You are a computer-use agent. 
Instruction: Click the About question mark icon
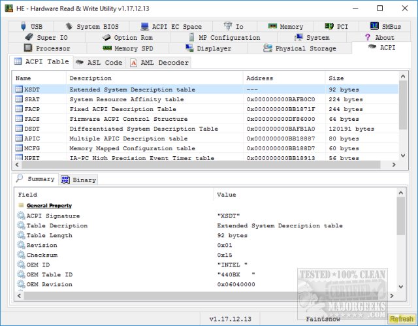click(x=368, y=37)
